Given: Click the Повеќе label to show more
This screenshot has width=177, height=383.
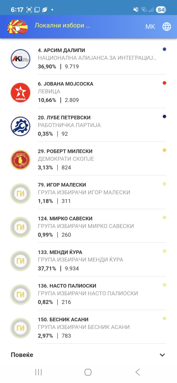Looking at the screenshot, I should [x=22, y=355].
